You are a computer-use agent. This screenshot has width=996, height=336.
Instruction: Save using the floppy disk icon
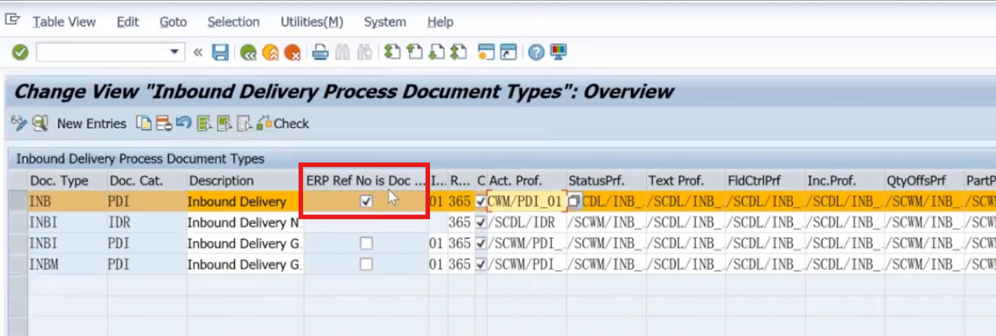point(220,52)
